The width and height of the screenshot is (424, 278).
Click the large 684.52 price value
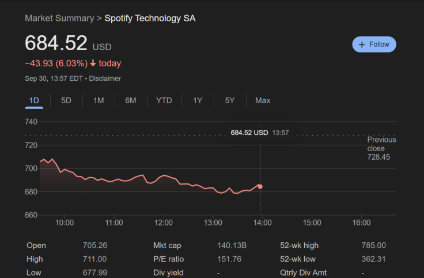(x=56, y=43)
